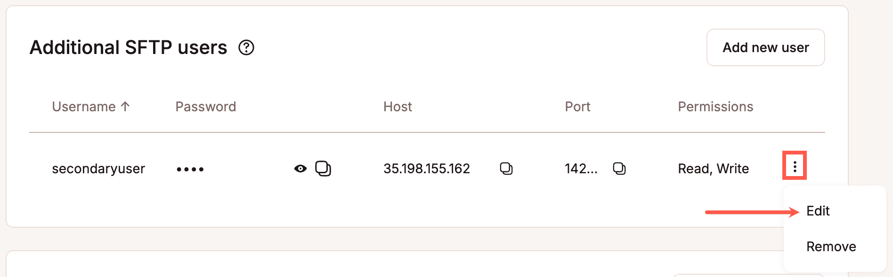Open the help icon beside Additional SFTP users
Screen dimensions: 893x277
click(x=246, y=47)
